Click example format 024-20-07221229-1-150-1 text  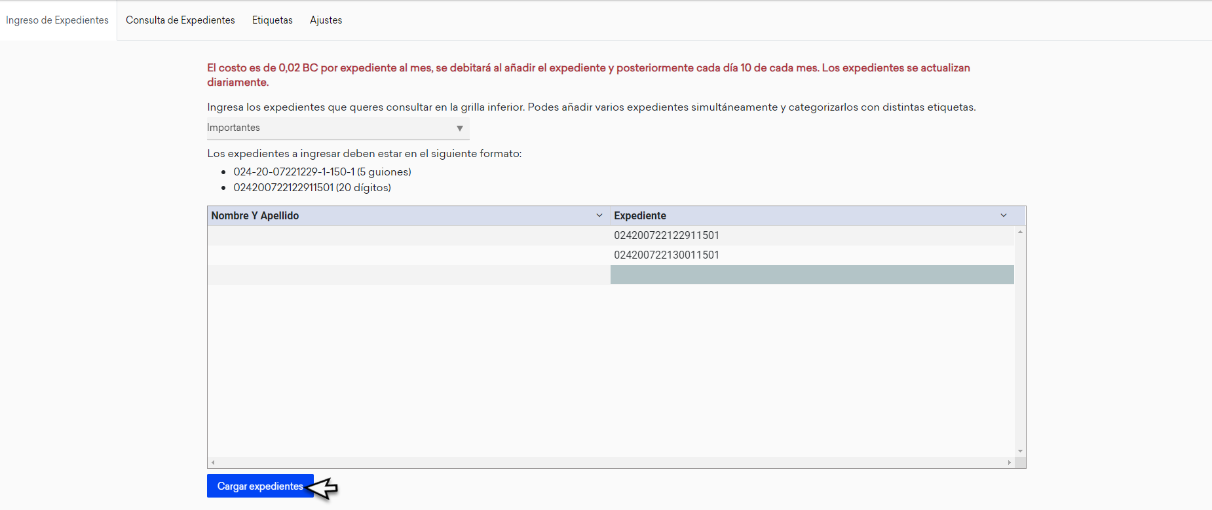click(x=322, y=172)
